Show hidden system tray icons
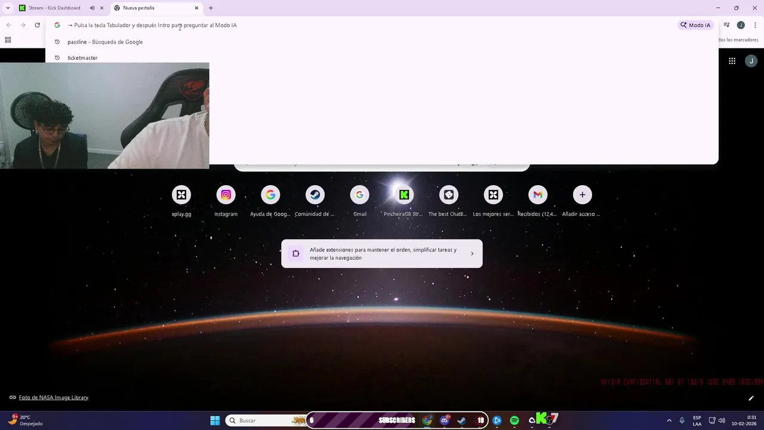Viewport: 764px width, 430px height. tap(669, 420)
